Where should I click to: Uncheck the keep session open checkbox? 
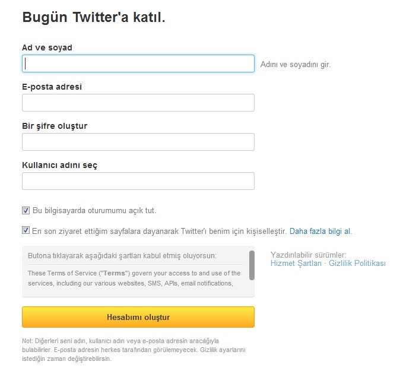click(26, 211)
